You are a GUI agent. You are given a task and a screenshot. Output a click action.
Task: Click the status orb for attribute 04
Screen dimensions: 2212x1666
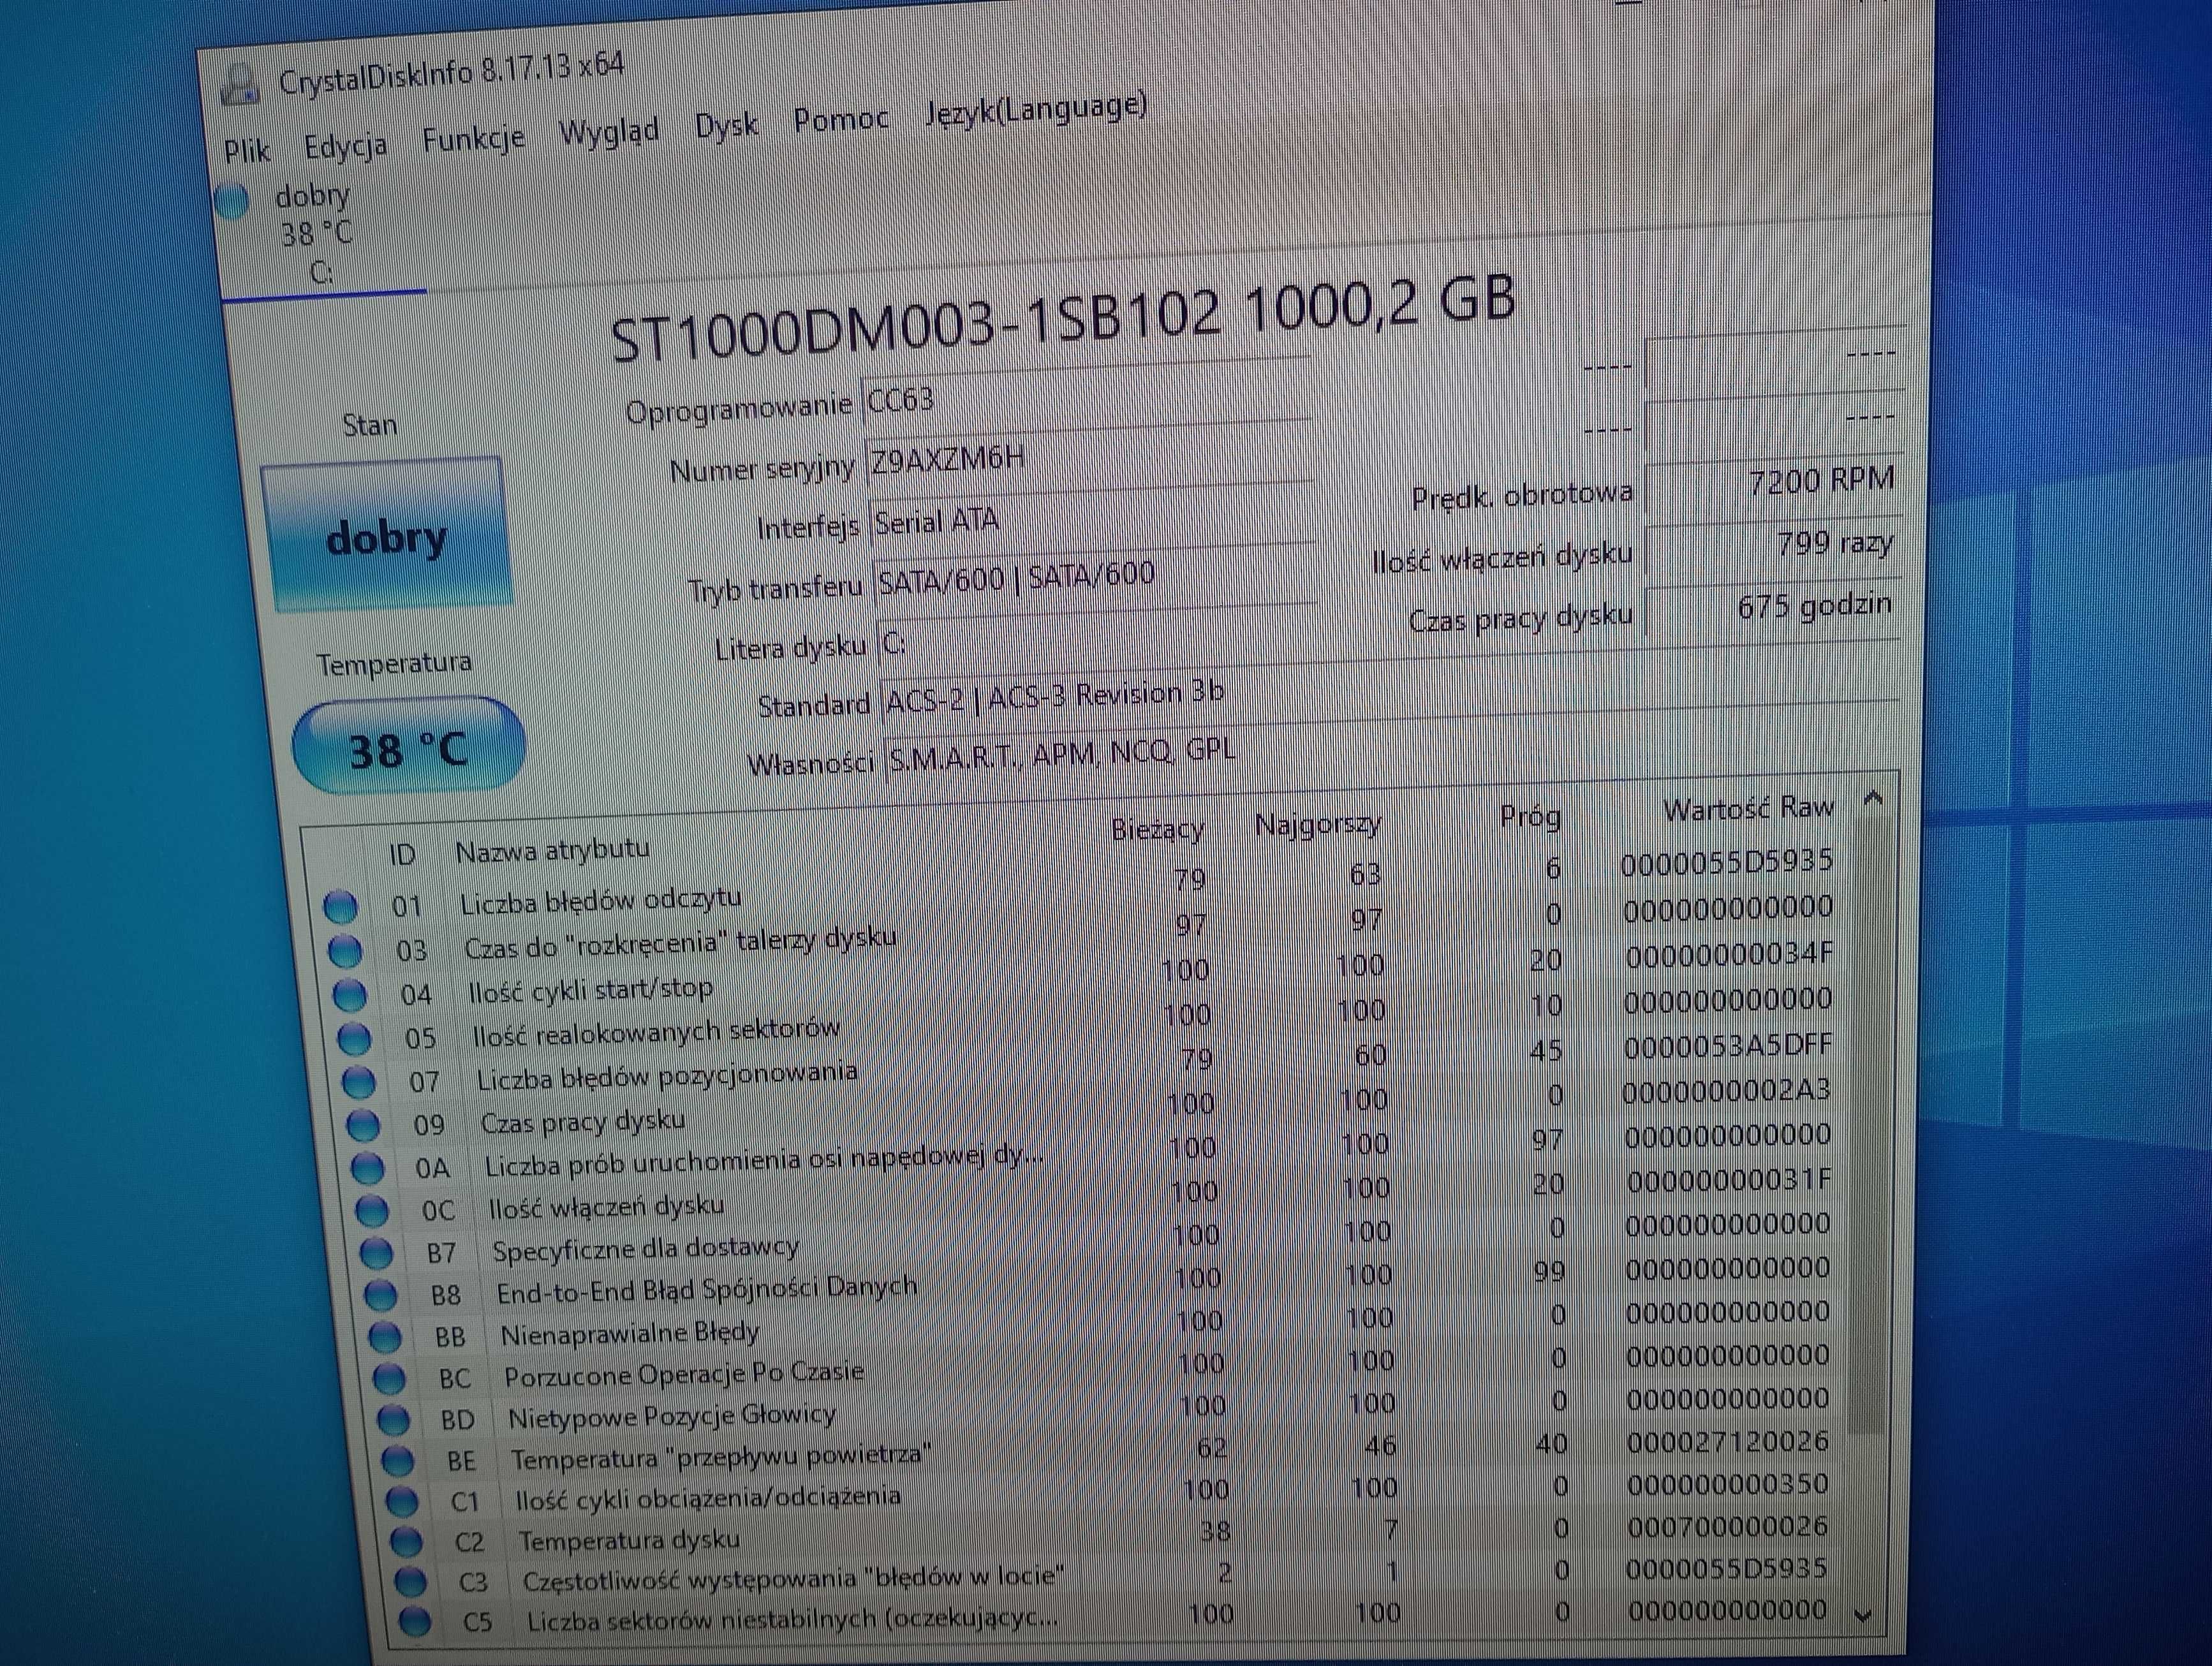coord(349,994)
